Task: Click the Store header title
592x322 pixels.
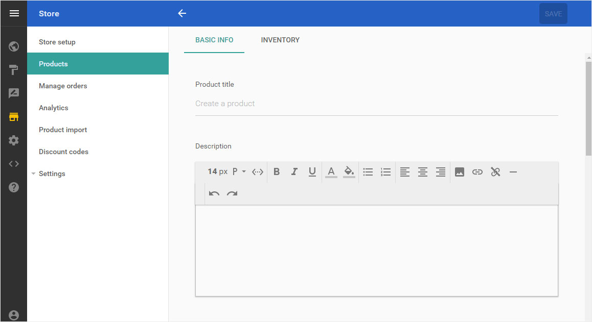Action: tap(49, 14)
